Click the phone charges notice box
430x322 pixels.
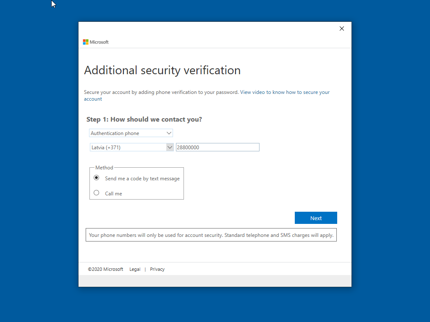pyautogui.click(x=211, y=235)
